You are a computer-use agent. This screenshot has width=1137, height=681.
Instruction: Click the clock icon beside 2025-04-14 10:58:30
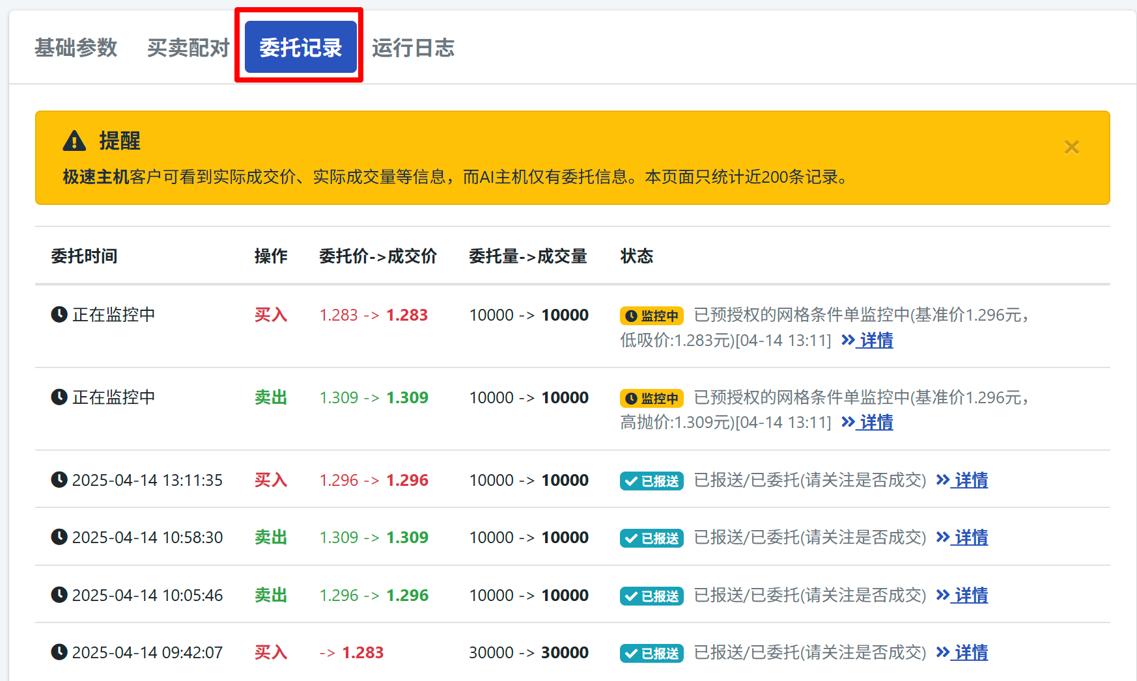tap(59, 537)
